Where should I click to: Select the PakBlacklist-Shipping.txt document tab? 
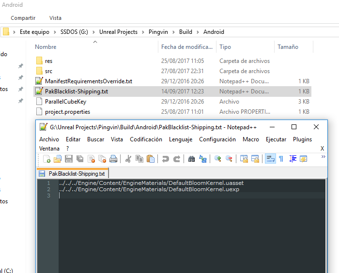[73, 174]
